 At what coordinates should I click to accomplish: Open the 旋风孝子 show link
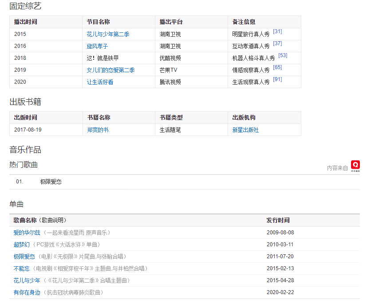[97, 46]
